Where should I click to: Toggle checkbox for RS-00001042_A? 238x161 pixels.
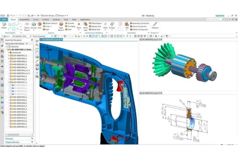click(11, 79)
